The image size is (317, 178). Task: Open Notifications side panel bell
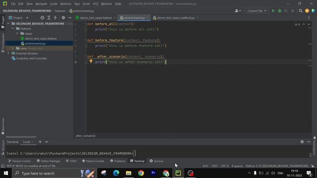point(315,138)
